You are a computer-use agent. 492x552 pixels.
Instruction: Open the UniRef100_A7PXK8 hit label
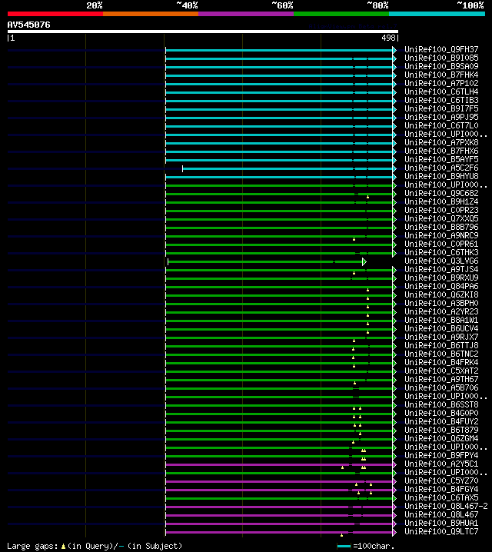pyautogui.click(x=441, y=142)
